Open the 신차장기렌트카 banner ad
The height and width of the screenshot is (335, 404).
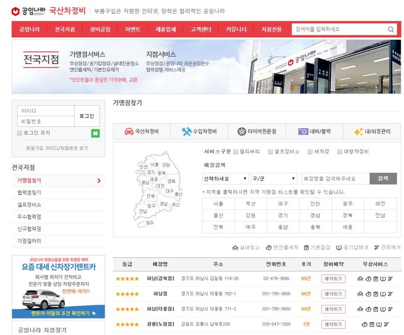[59, 287]
